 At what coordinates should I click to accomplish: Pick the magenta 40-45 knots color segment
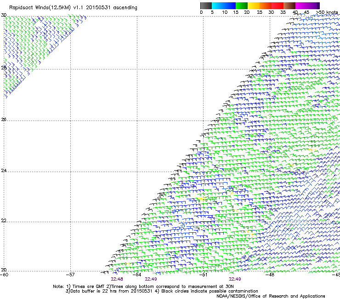point(301,6)
